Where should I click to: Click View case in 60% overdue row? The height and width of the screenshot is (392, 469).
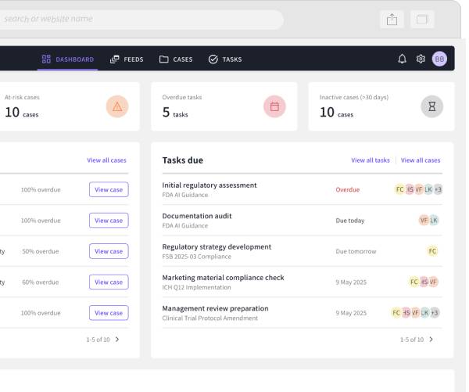(x=109, y=282)
